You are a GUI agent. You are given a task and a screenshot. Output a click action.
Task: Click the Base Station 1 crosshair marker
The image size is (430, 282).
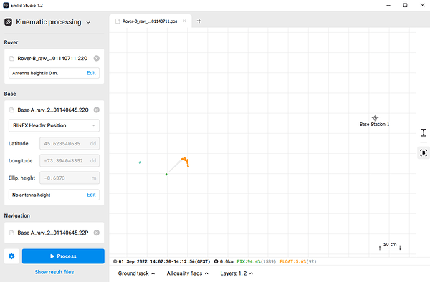click(x=375, y=117)
